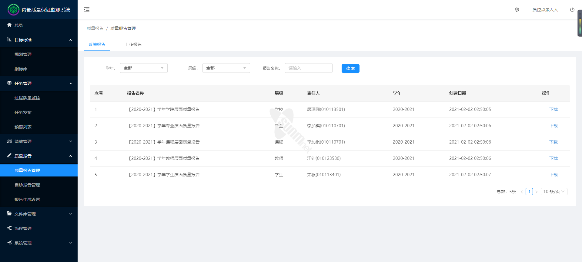Viewport: 582px width, 262px height.
Task: Click the home icon beside 总览
Action: [9, 25]
